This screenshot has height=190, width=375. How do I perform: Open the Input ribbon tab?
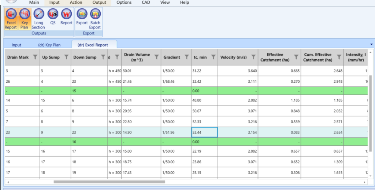(x=54, y=3)
